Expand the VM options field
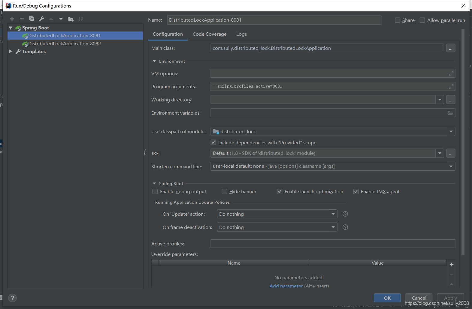472x309 pixels. pos(451,73)
